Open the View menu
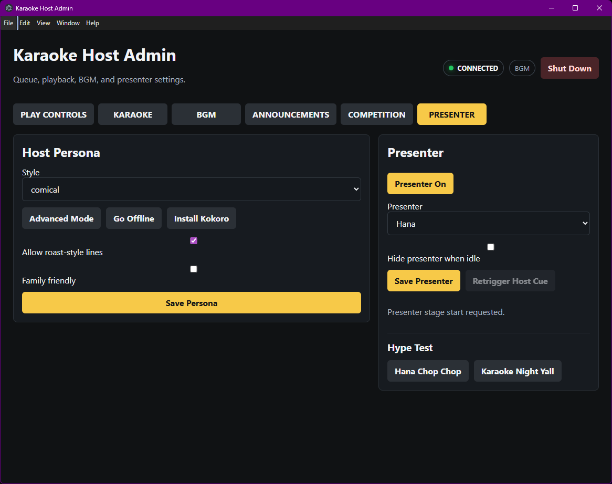Viewport: 612px width, 484px height. [x=44, y=23]
